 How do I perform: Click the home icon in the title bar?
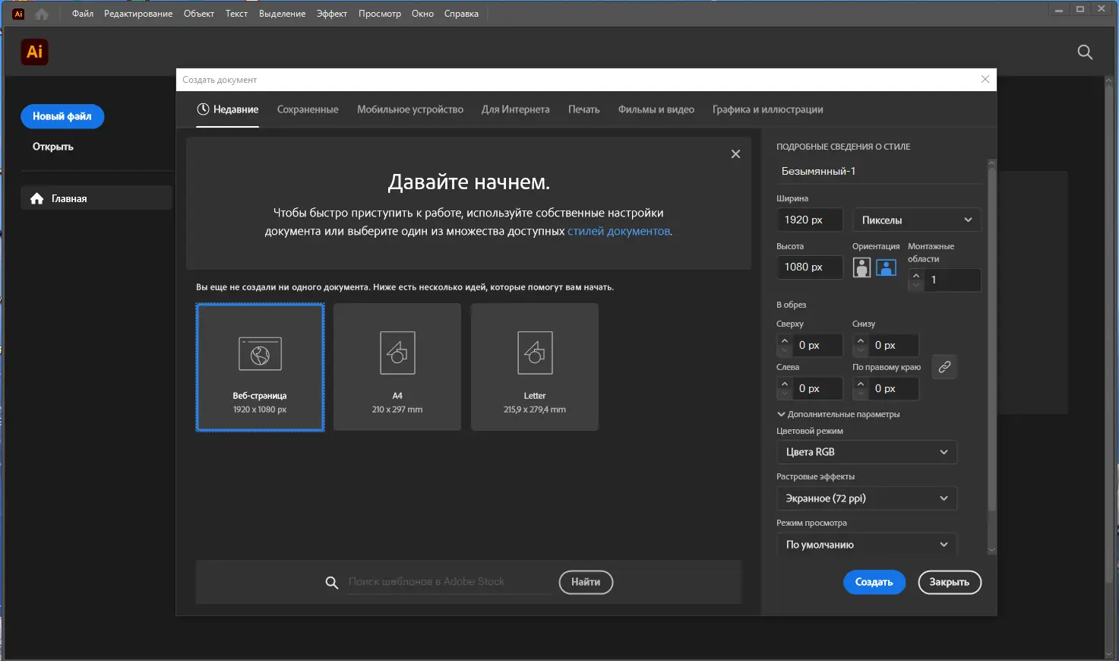tap(41, 13)
